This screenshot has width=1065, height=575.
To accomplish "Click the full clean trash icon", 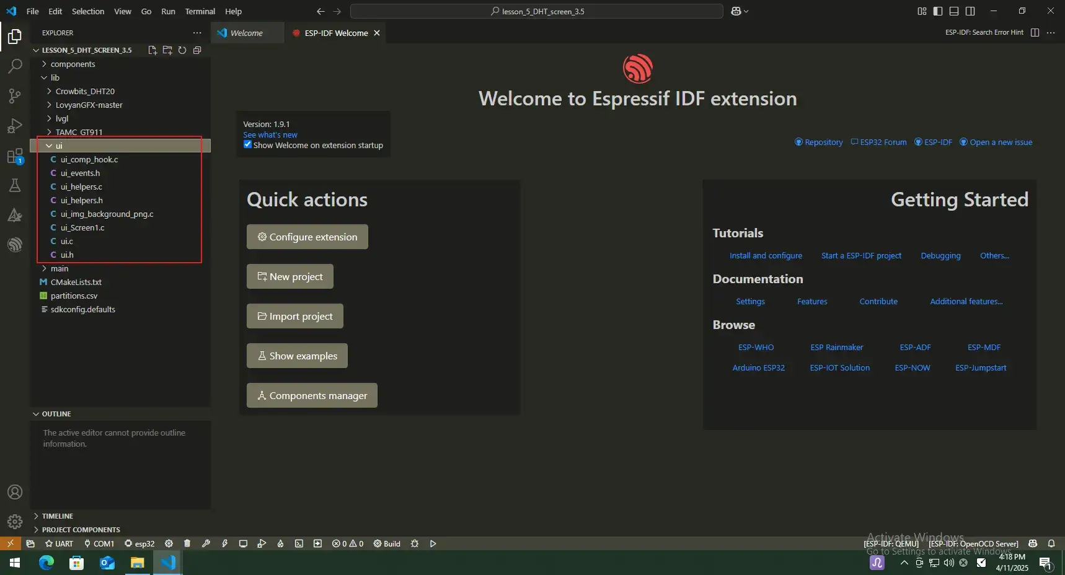I will 187,543.
